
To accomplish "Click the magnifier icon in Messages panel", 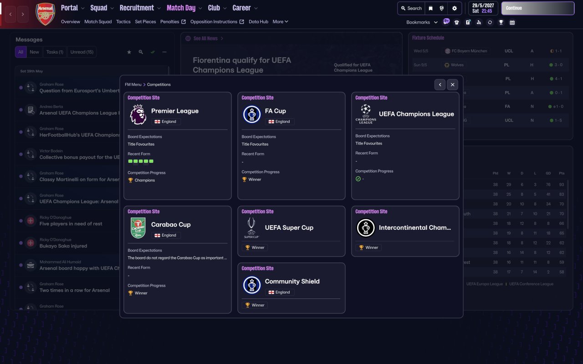I will click(141, 52).
